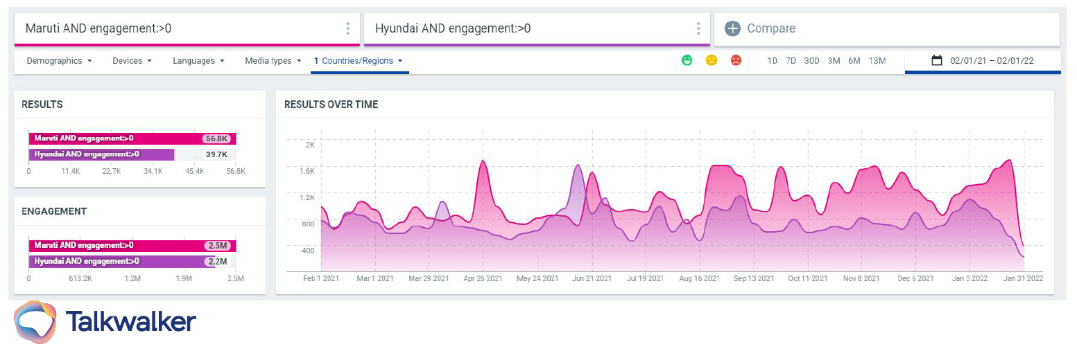Filter by negative sentiment red face
1077x360 pixels.
point(736,60)
